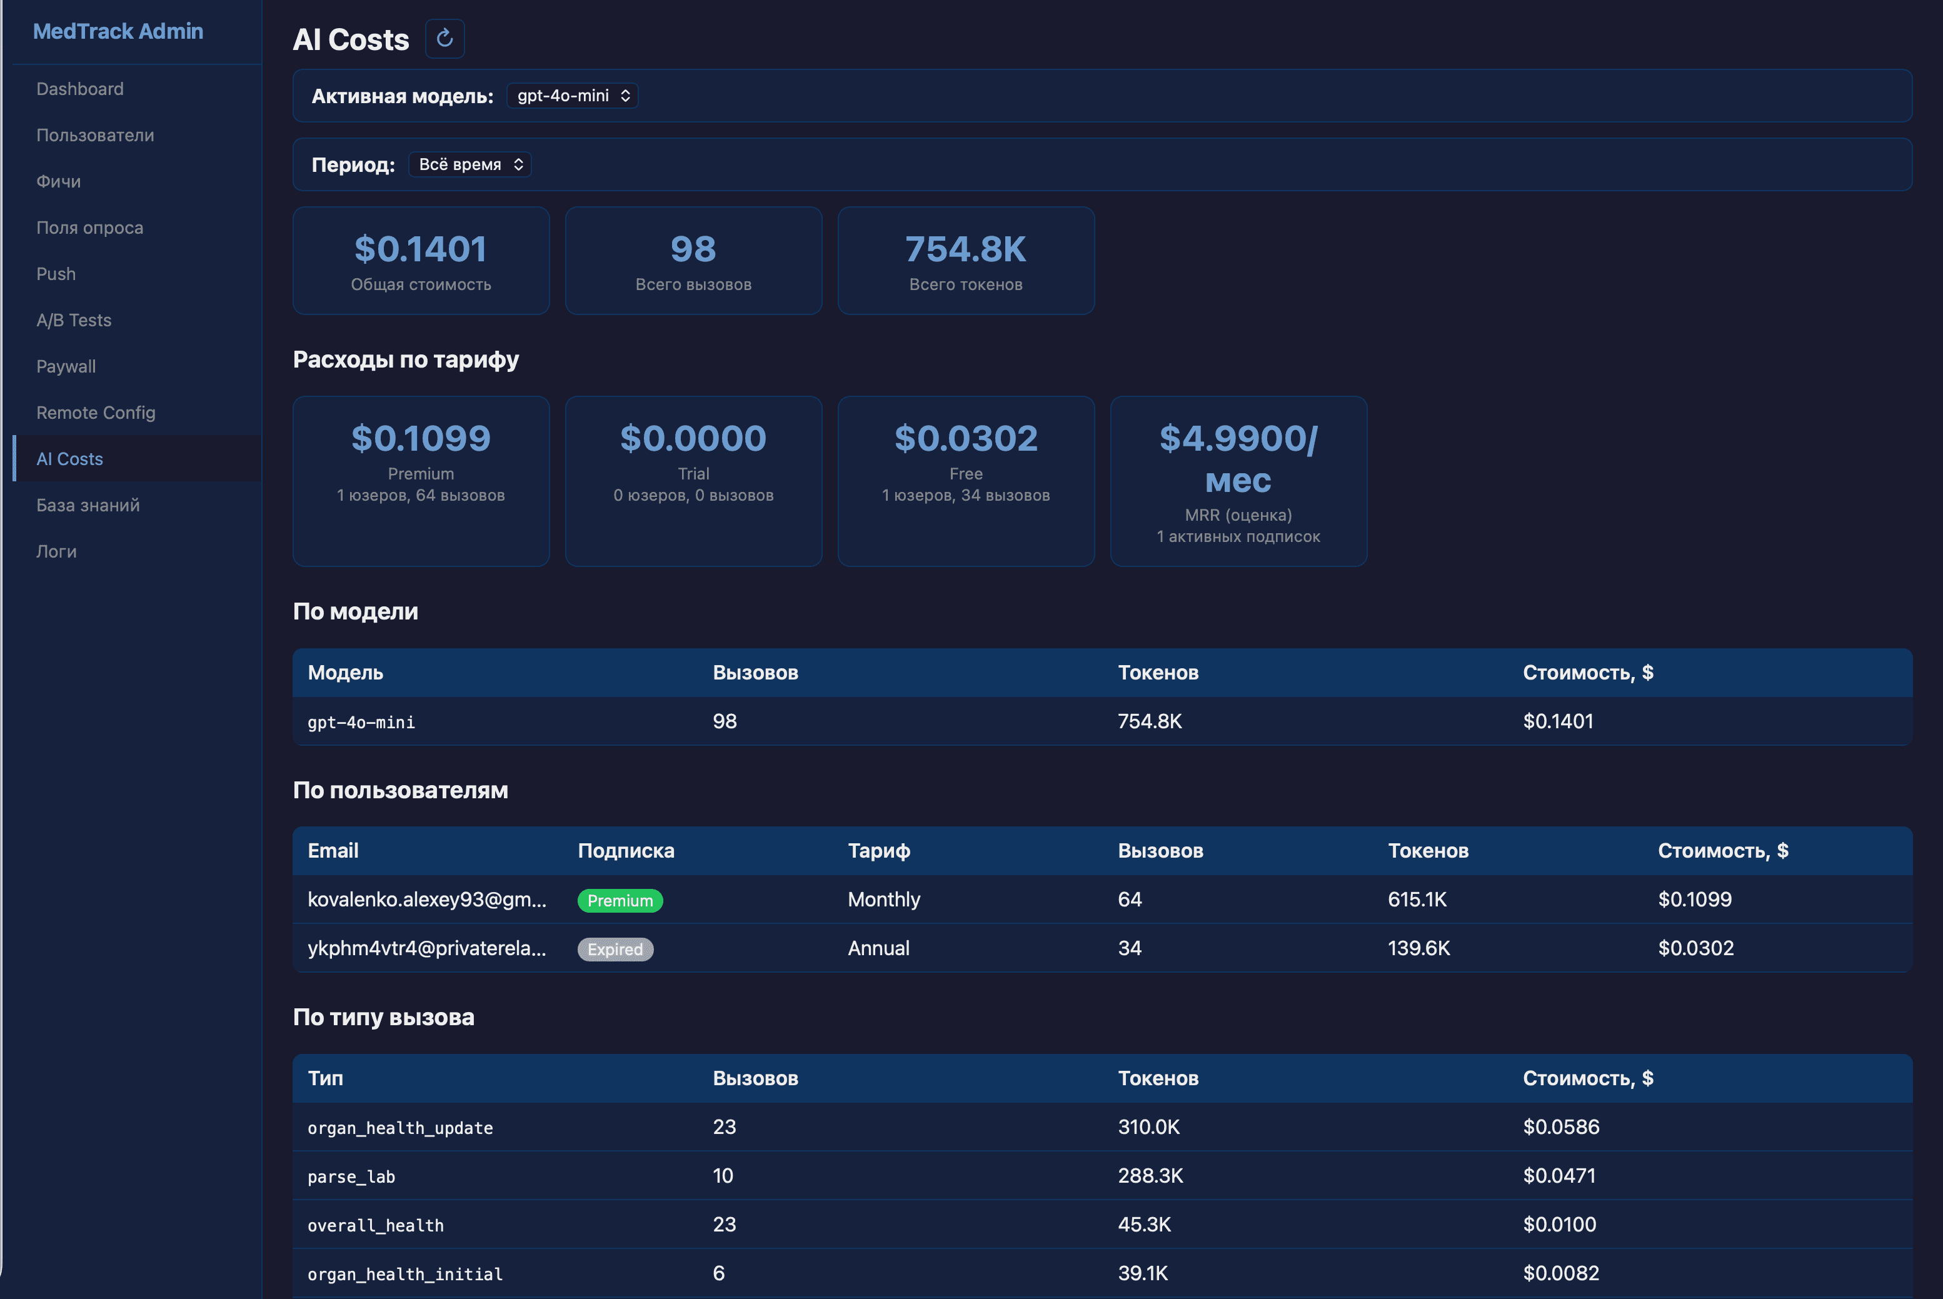Click the MedTrack Admin logo title
The width and height of the screenshot is (1943, 1299).
[118, 31]
